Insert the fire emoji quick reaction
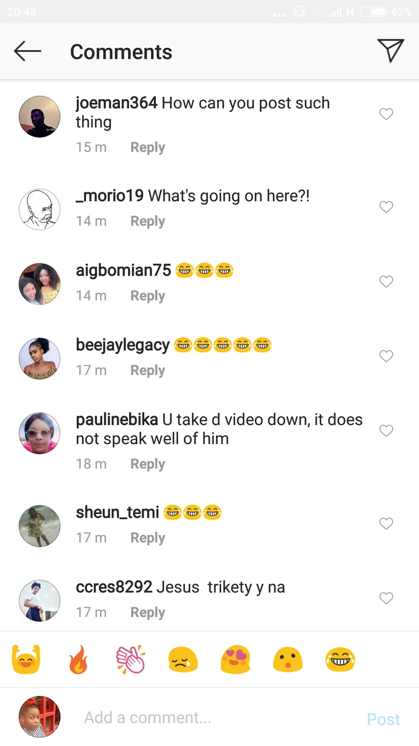The image size is (419, 746). point(78,660)
